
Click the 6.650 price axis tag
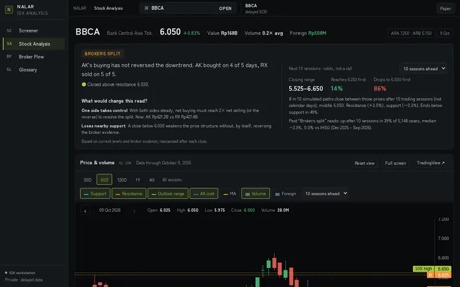[x=443, y=269]
